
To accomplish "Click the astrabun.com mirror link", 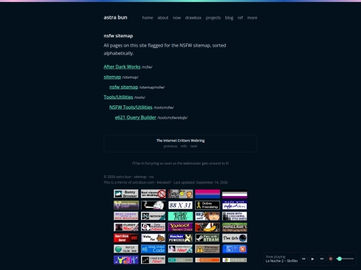I will click(x=143, y=183).
